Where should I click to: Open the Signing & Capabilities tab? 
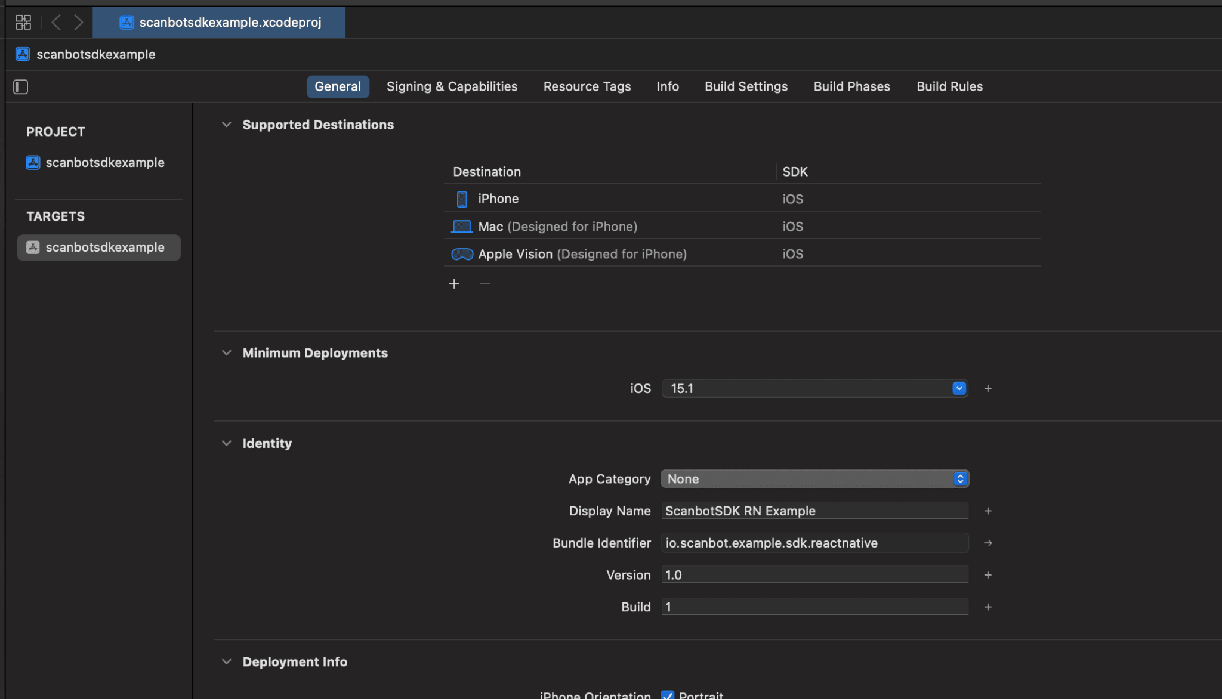tap(452, 86)
